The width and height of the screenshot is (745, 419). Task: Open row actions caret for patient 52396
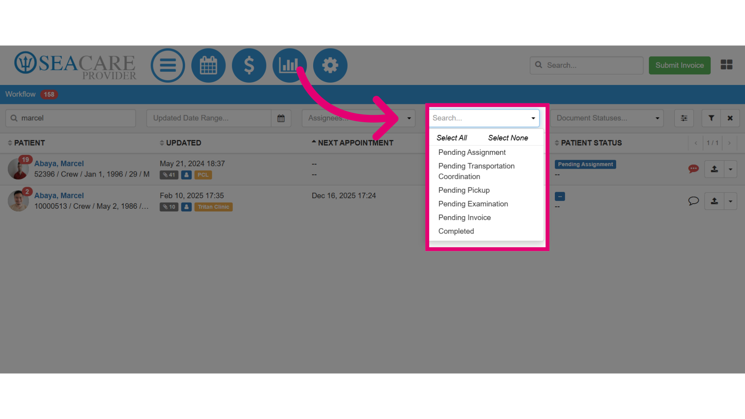pos(730,169)
